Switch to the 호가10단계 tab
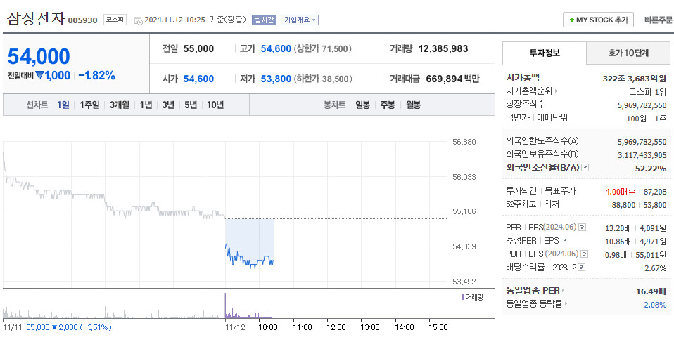The height and width of the screenshot is (342, 674). pos(628,53)
